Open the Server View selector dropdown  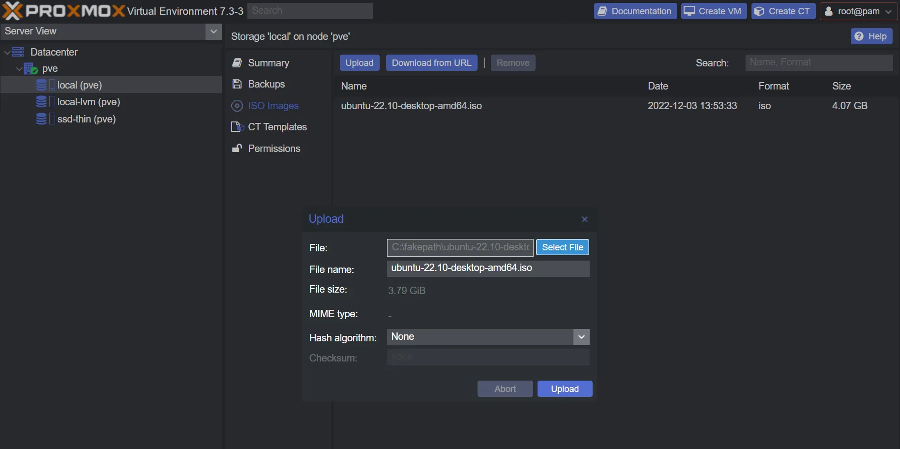click(213, 31)
